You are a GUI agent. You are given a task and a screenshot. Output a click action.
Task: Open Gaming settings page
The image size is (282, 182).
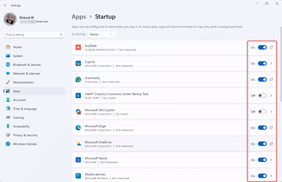coord(34,117)
